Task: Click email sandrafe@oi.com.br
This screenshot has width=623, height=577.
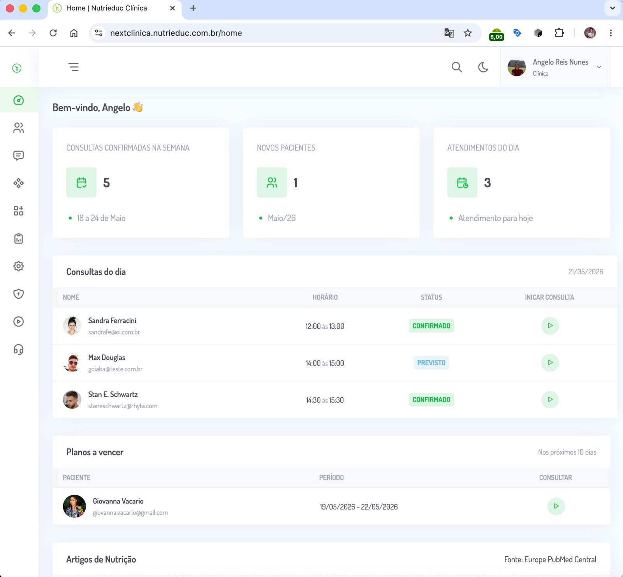Action: (114, 332)
